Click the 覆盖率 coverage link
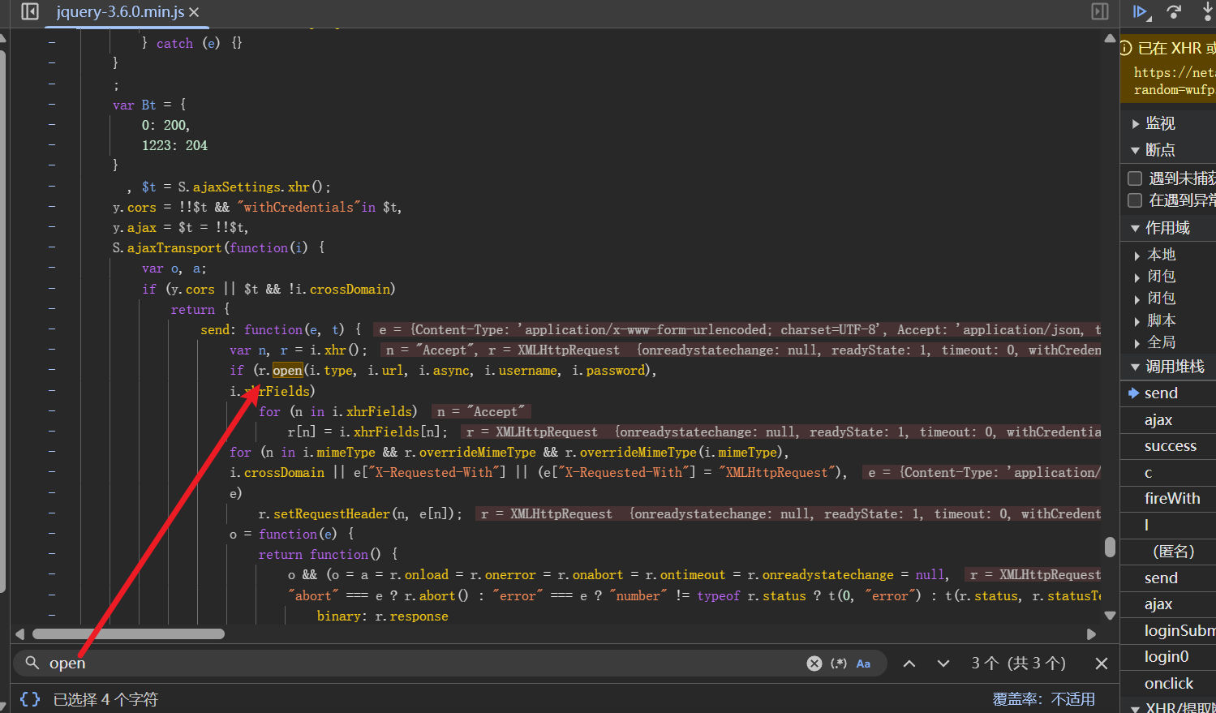 (1042, 699)
